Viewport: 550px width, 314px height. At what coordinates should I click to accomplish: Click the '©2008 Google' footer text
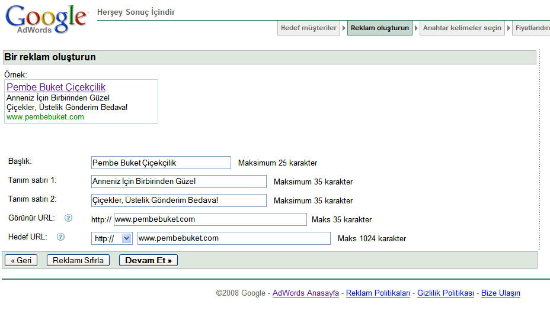[241, 293]
